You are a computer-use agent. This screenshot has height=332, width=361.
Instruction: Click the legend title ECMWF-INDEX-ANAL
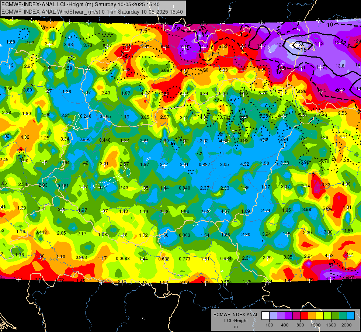[236, 315]
